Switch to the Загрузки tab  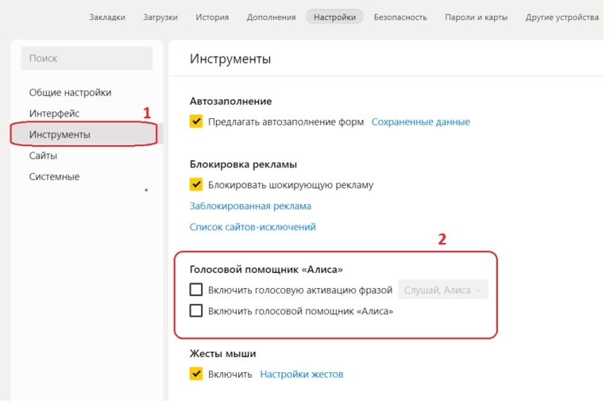[x=160, y=17]
